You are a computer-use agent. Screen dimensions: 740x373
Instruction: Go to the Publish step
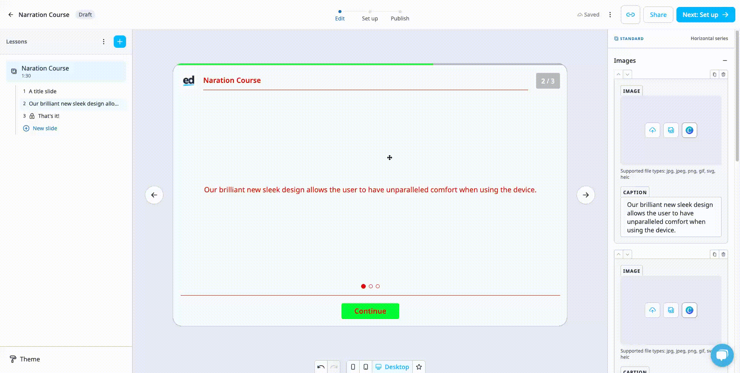(400, 18)
